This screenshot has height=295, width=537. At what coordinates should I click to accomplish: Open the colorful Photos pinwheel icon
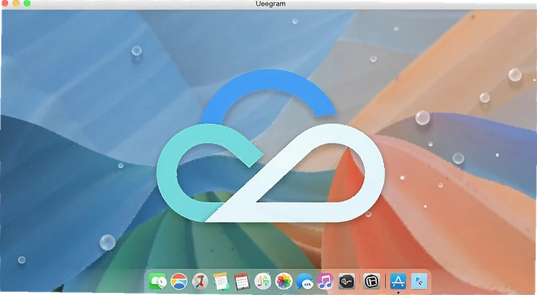(284, 282)
